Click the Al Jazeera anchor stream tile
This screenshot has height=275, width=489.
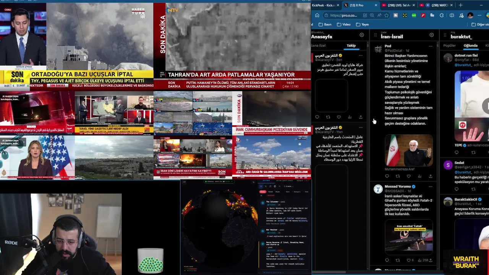37,157
